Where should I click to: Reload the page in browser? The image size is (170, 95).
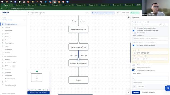8,8
